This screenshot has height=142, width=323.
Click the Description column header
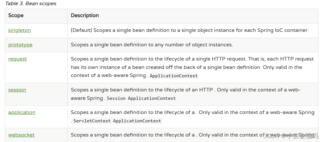85,15
